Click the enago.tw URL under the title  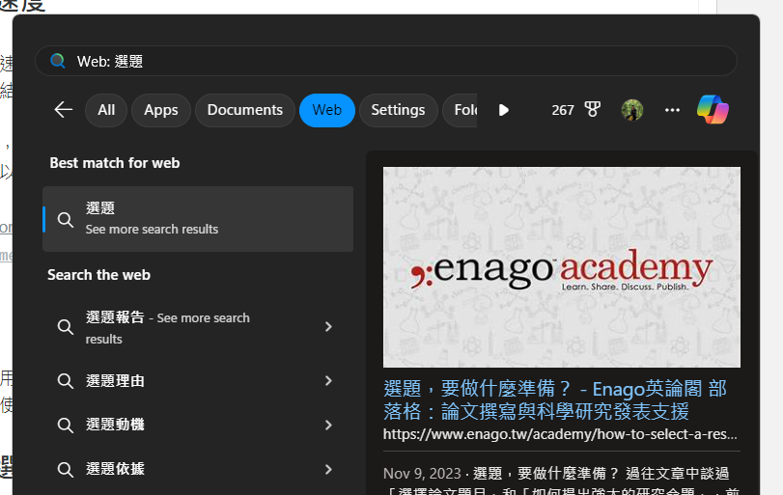560,434
